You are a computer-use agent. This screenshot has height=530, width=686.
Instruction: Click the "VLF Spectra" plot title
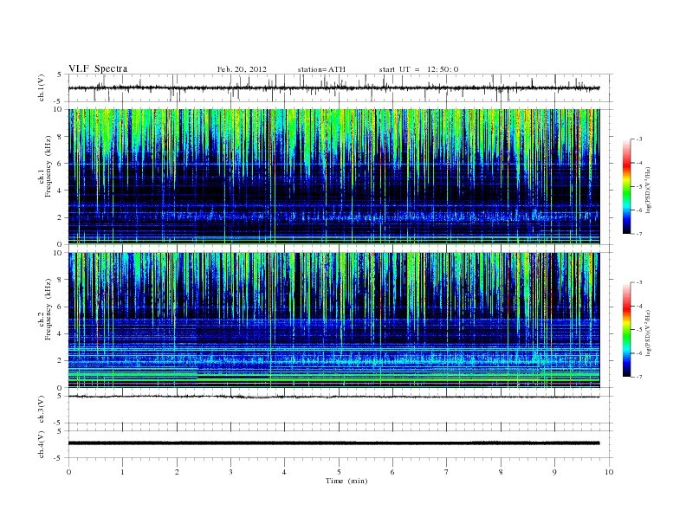tap(98, 68)
